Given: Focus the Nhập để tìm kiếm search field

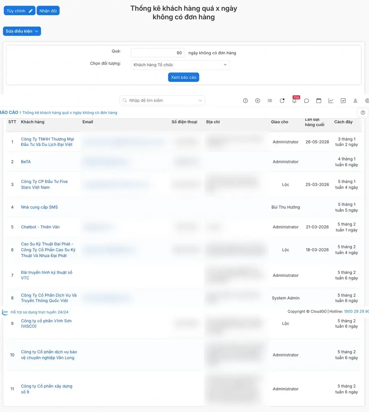Looking at the screenshot, I should pos(162,100).
